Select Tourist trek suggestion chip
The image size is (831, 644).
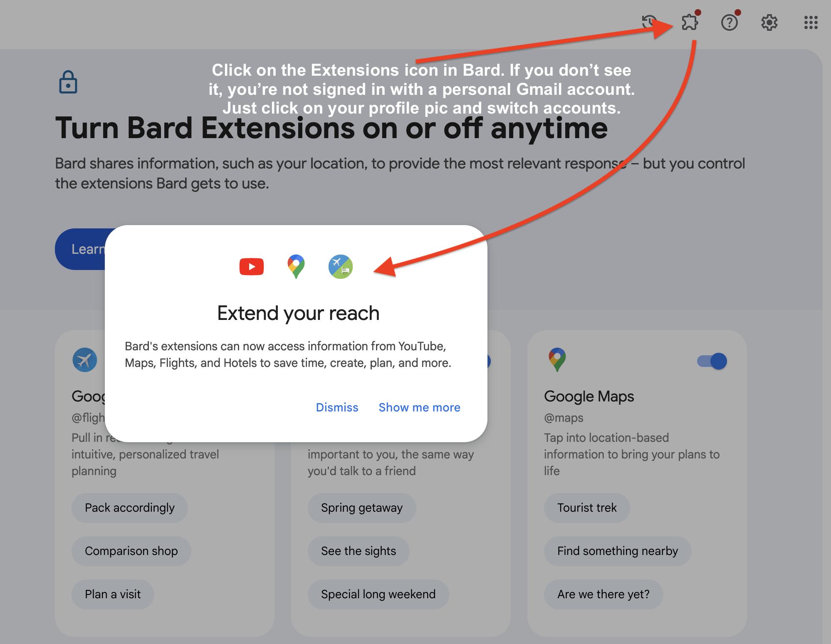587,508
